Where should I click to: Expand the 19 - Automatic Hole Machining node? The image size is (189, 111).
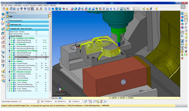7,87
